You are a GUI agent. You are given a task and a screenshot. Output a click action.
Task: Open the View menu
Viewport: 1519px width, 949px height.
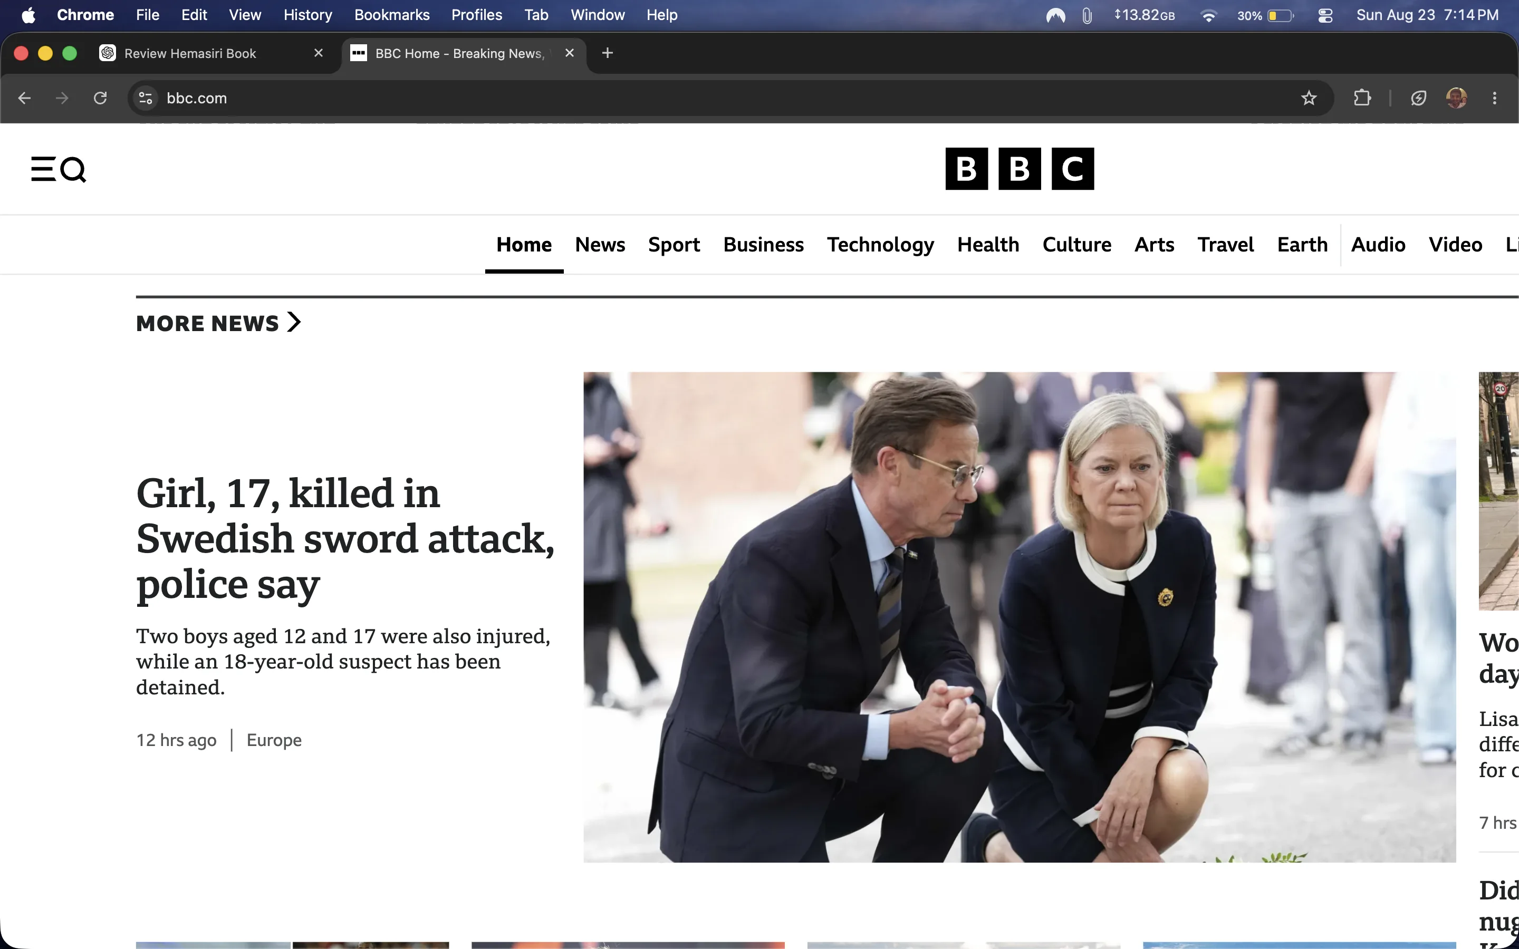(x=245, y=15)
